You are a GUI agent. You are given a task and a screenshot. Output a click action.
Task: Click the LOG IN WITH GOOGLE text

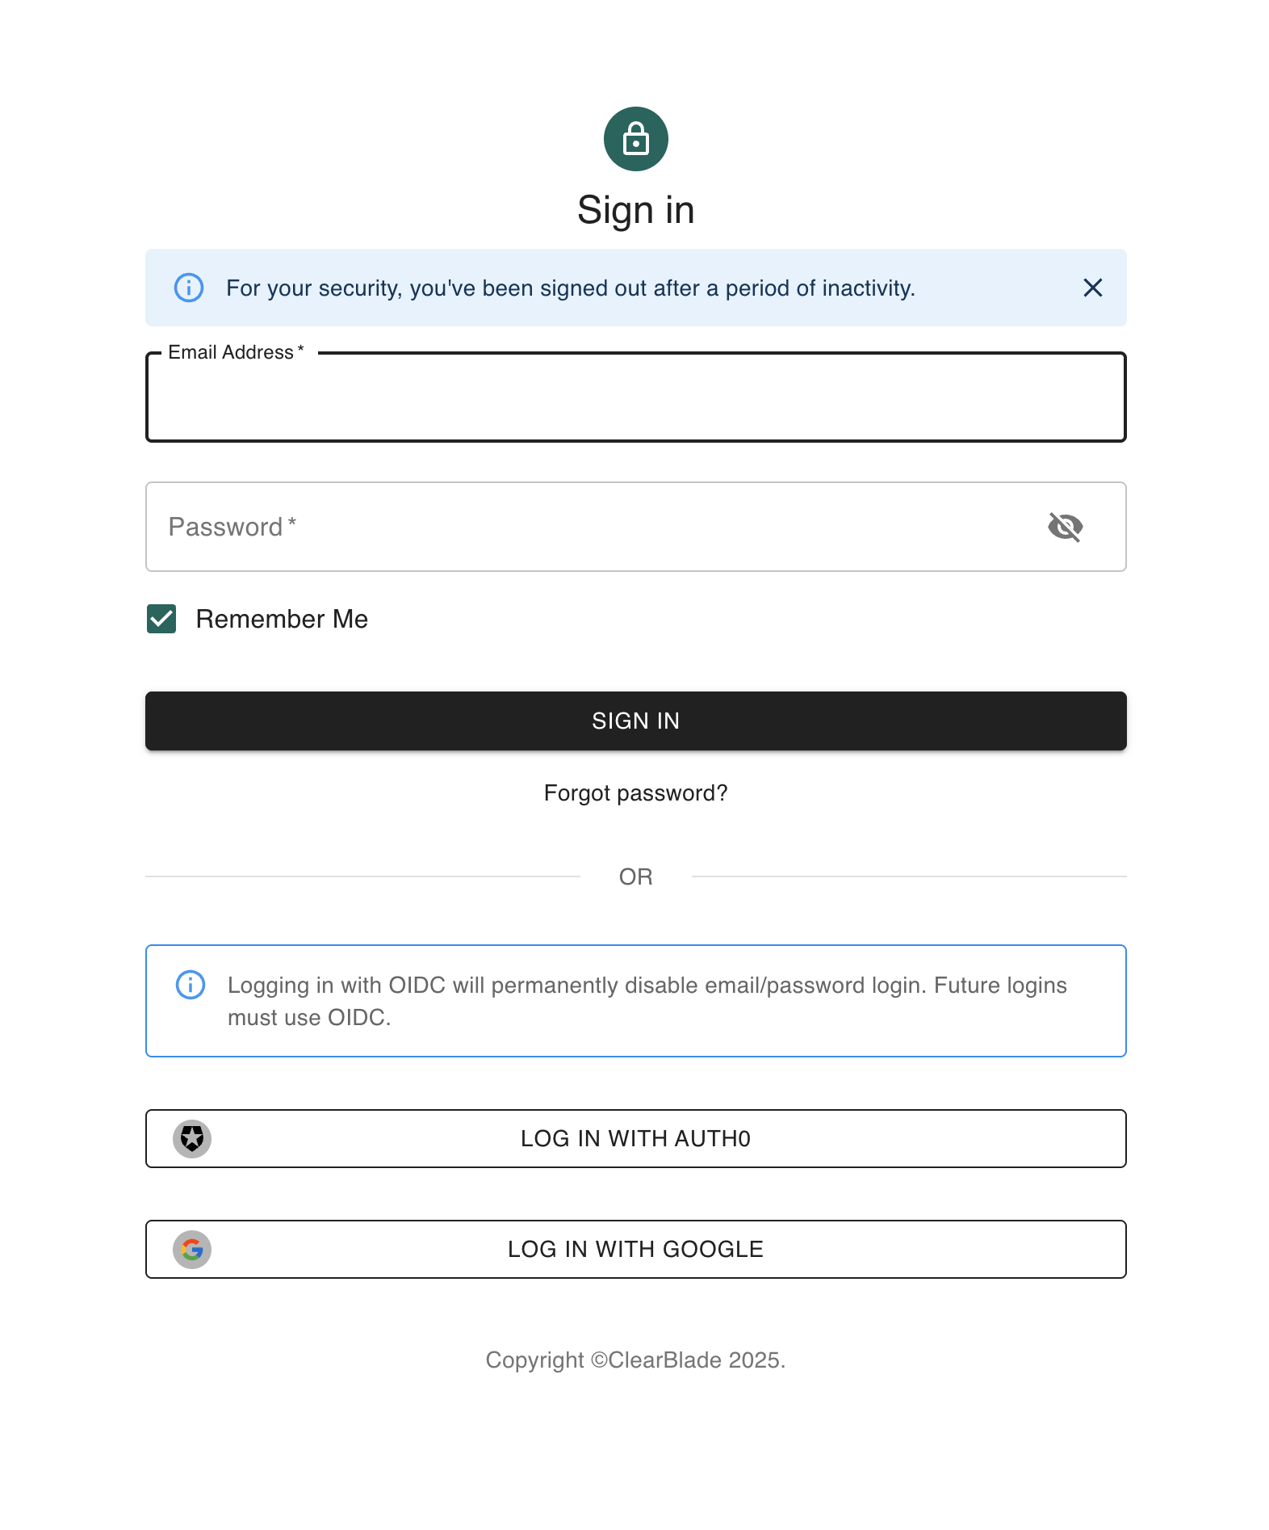tap(635, 1250)
